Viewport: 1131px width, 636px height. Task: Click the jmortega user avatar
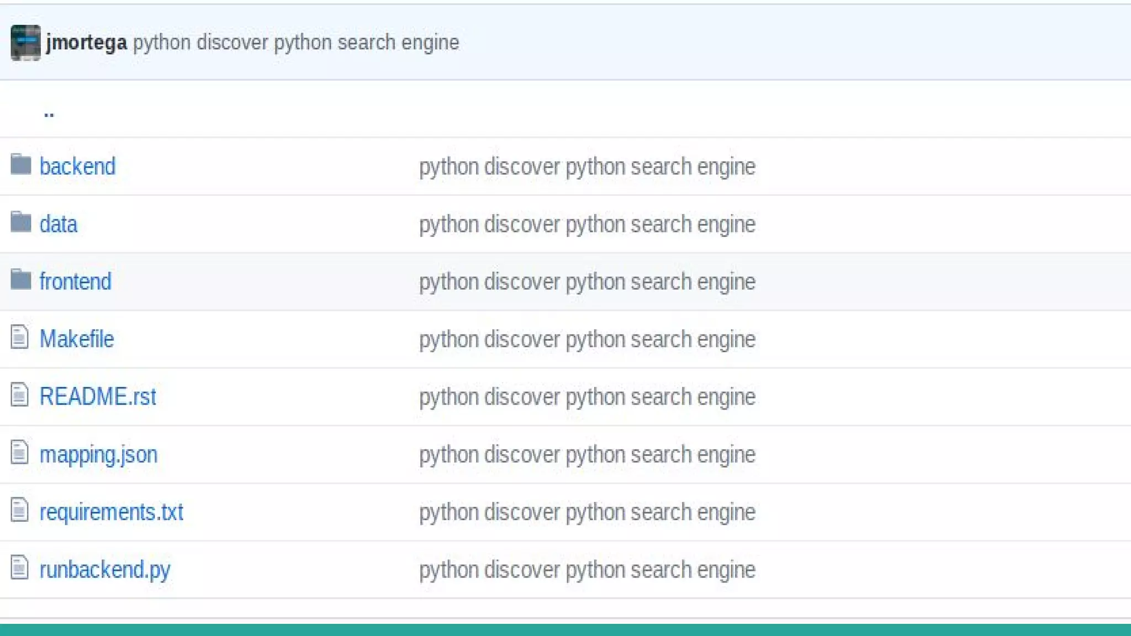pos(25,43)
